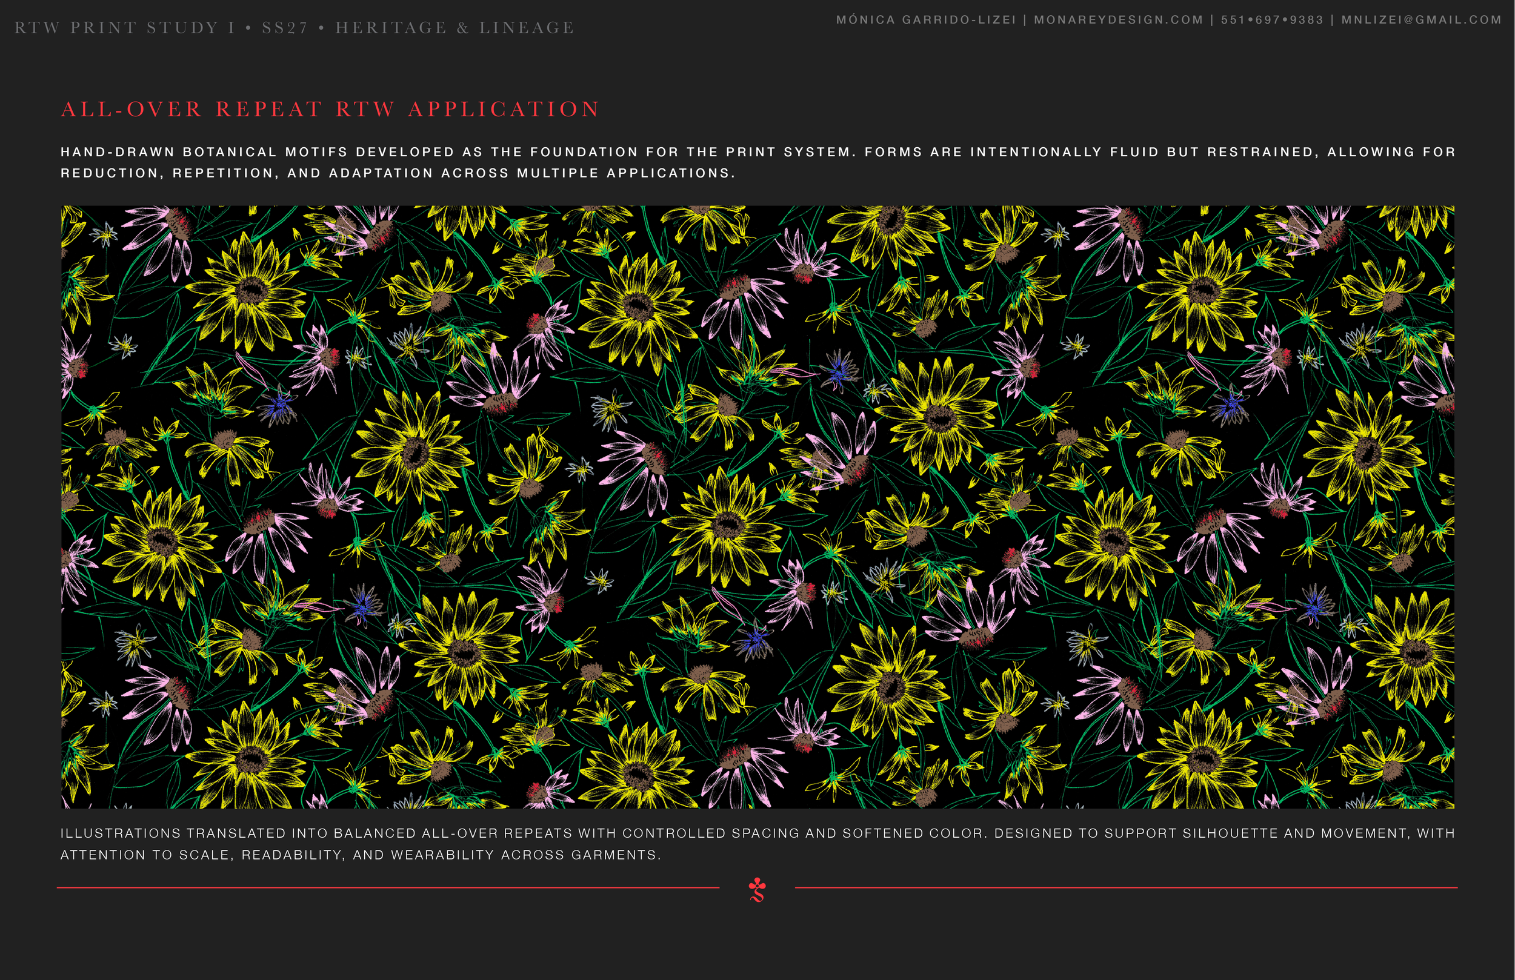1515x980 pixels.
Task: Click the MÓNICA GARRIDO-LIZEI name tab
Action: pyautogui.click(x=926, y=20)
